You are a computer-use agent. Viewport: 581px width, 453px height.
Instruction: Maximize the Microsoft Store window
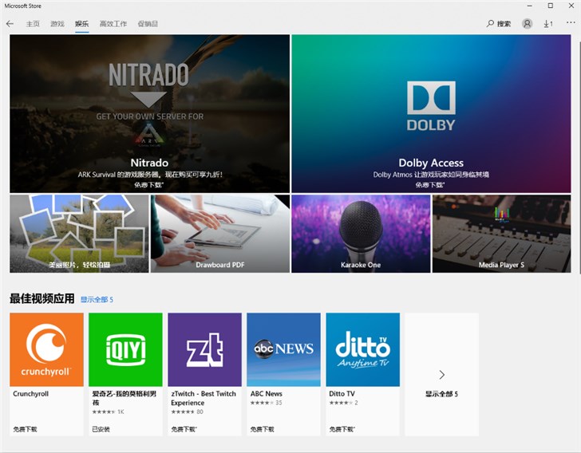551,6
